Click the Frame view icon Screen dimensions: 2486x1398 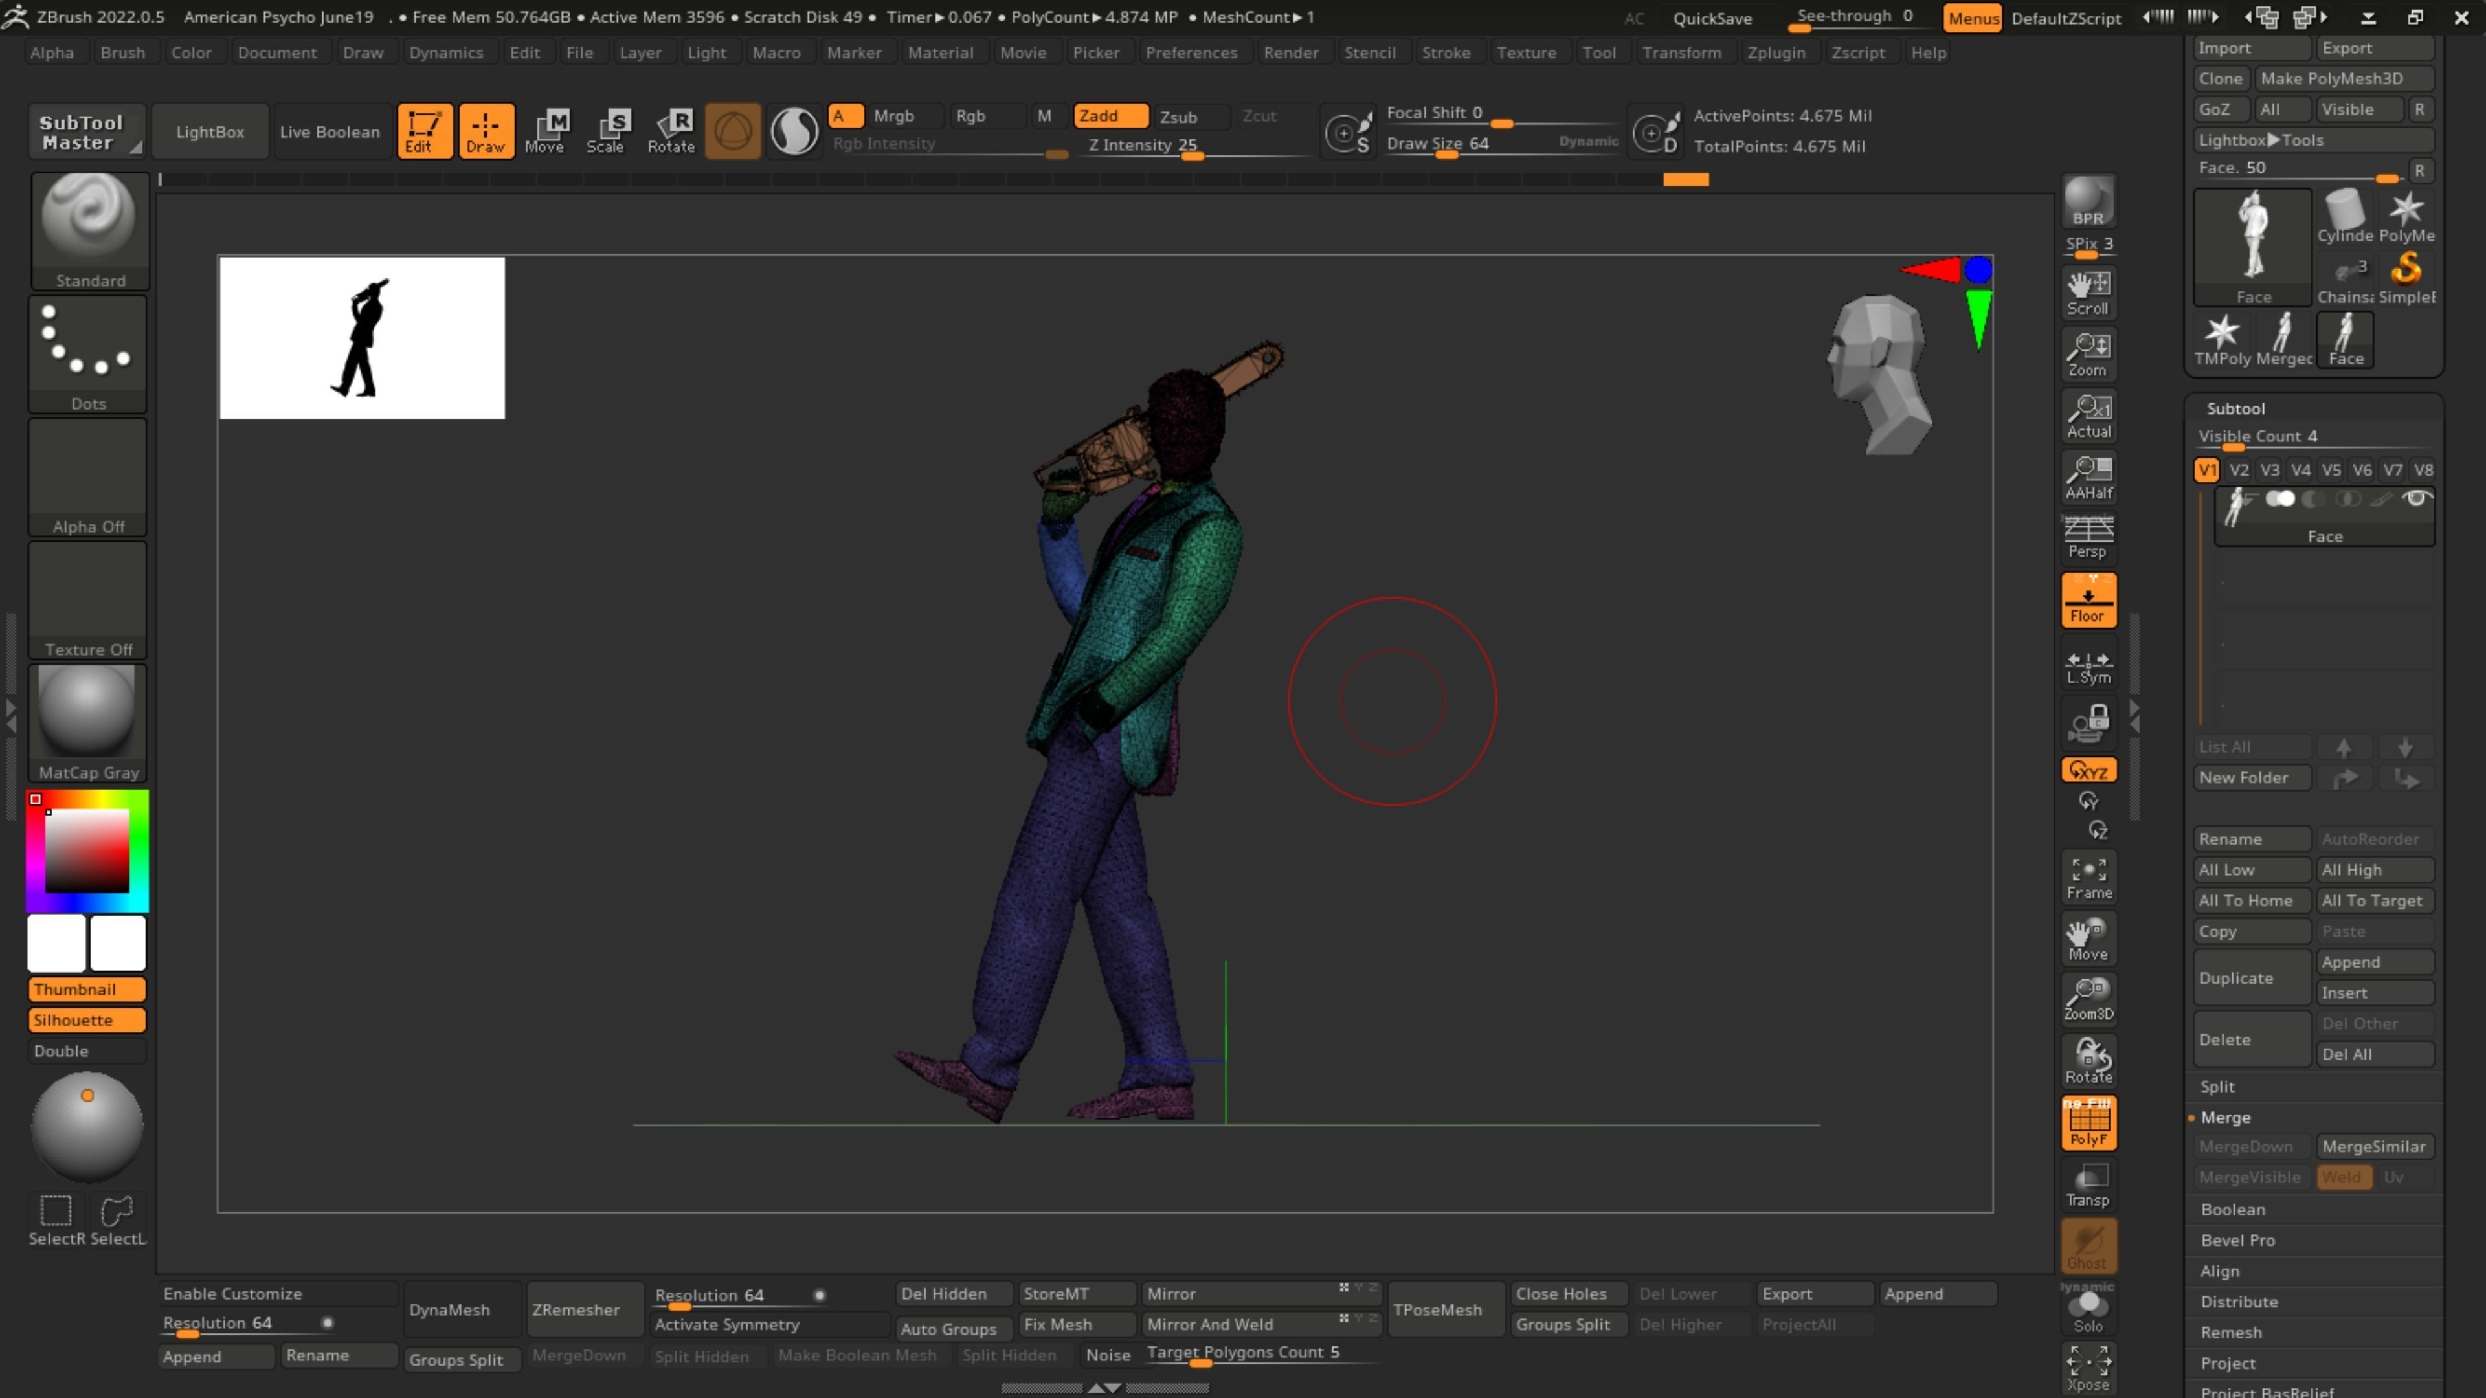(x=2088, y=877)
